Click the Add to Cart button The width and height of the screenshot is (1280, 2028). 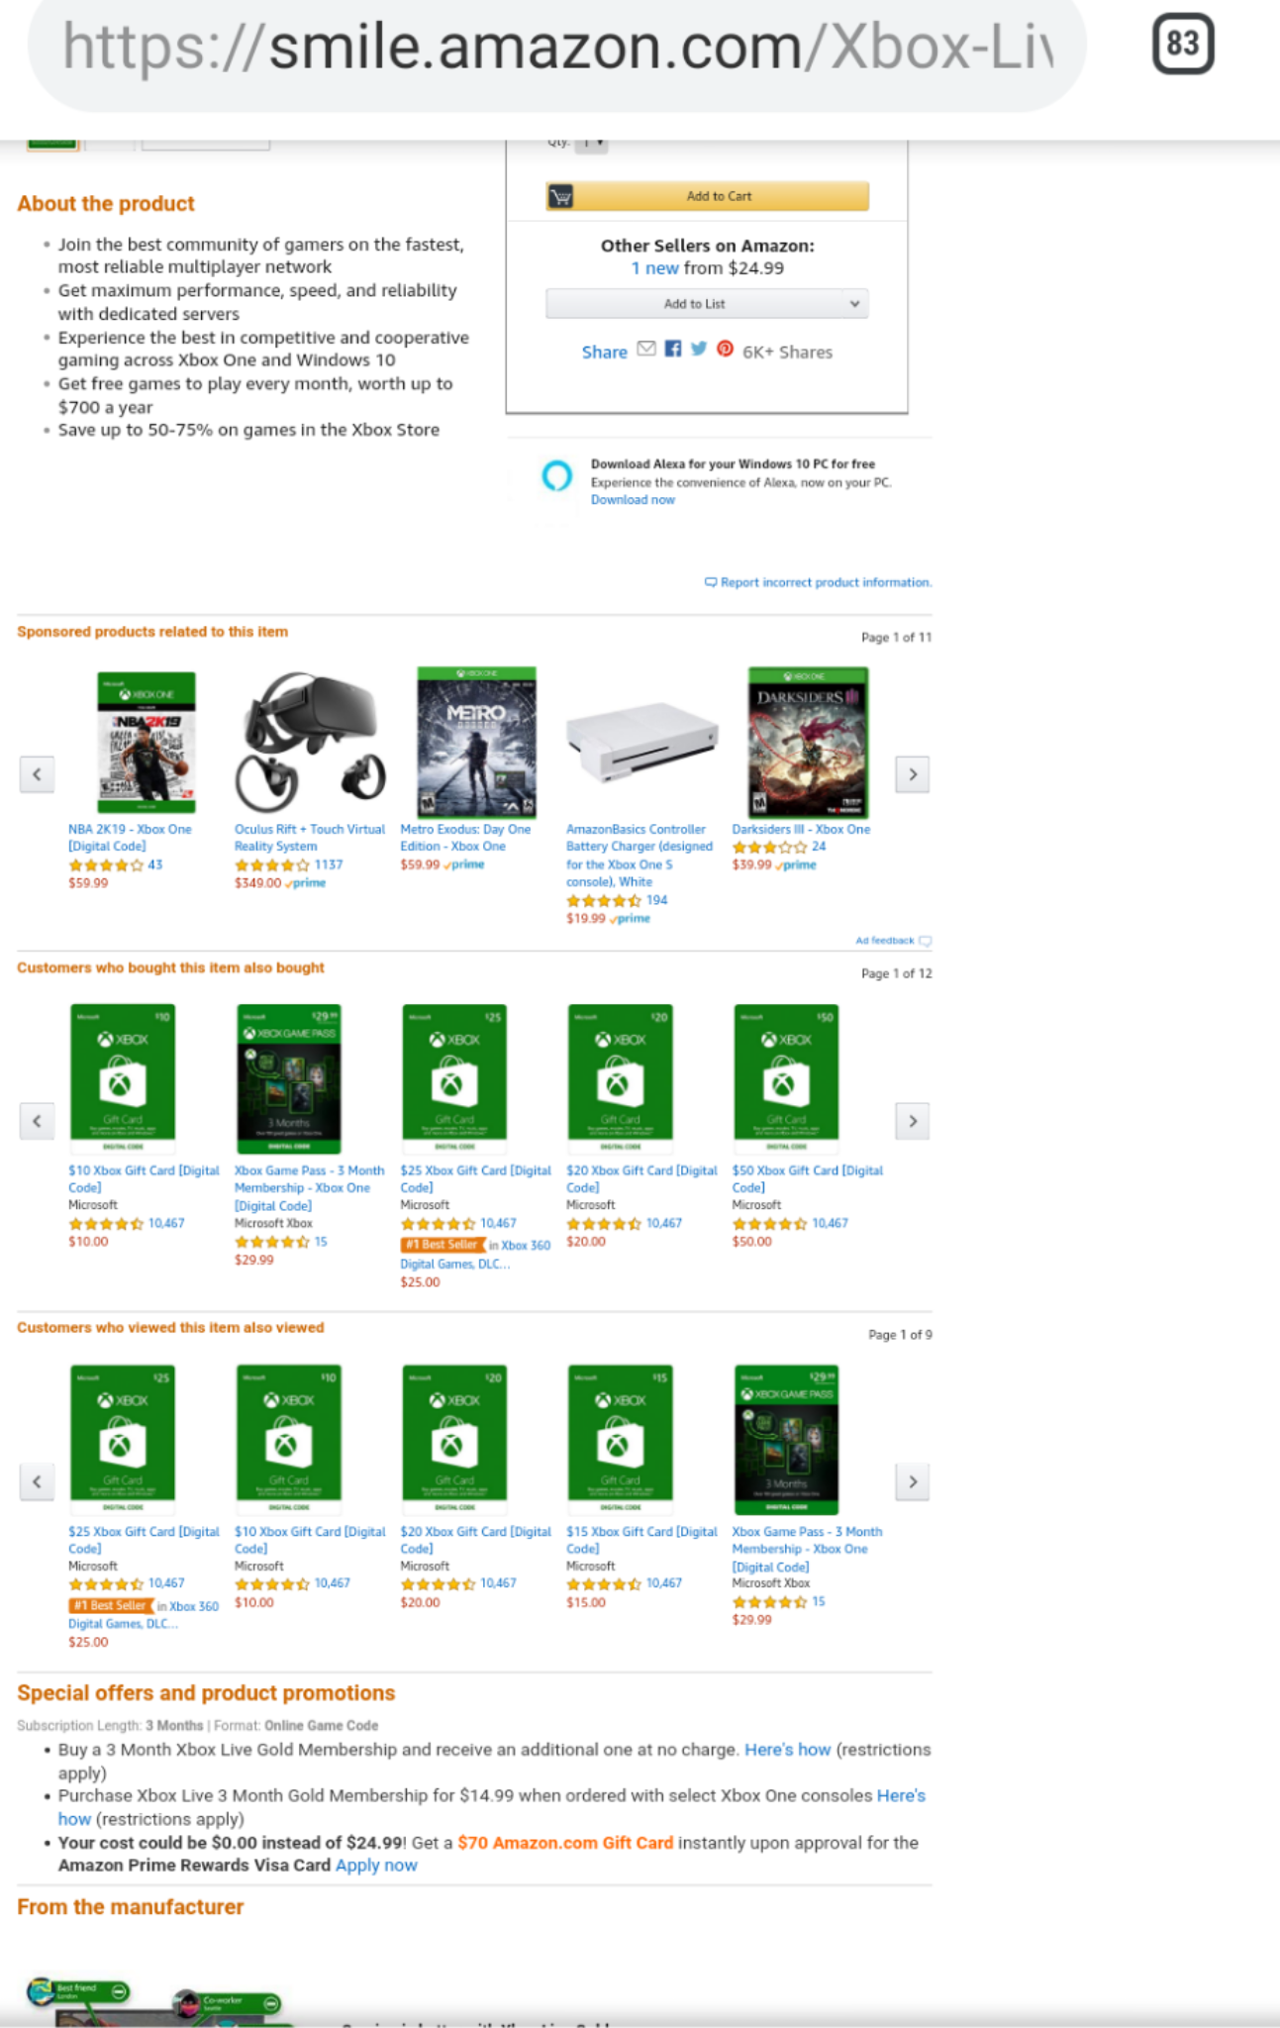pyautogui.click(x=708, y=196)
